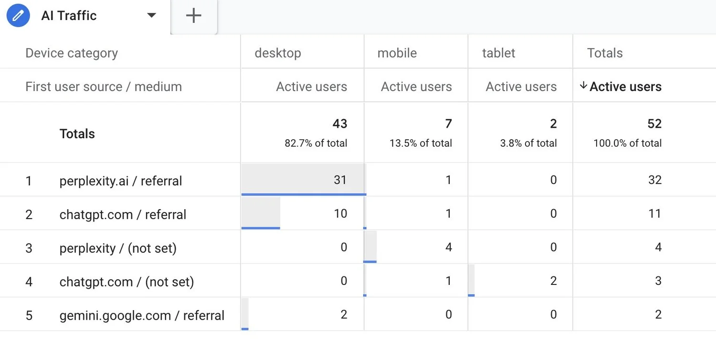
Task: Click the gemini.google.com / referral row
Action: point(142,315)
